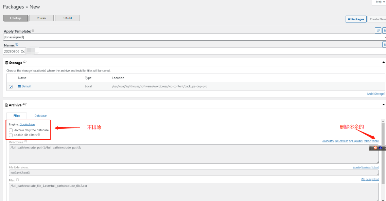Click the Sogou input method icon
Viewport: 386px width, 201px height.
(x=375, y=148)
